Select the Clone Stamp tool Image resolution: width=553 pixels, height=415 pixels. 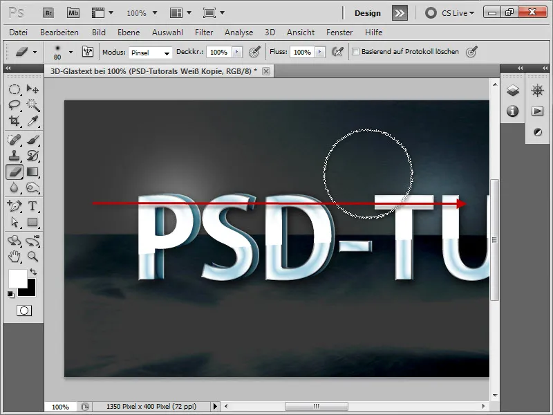15,156
